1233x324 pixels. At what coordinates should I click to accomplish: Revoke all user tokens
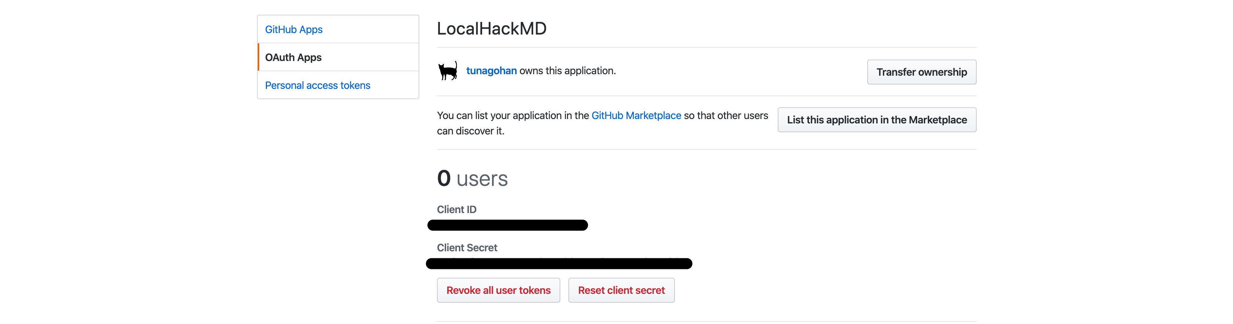pos(498,290)
